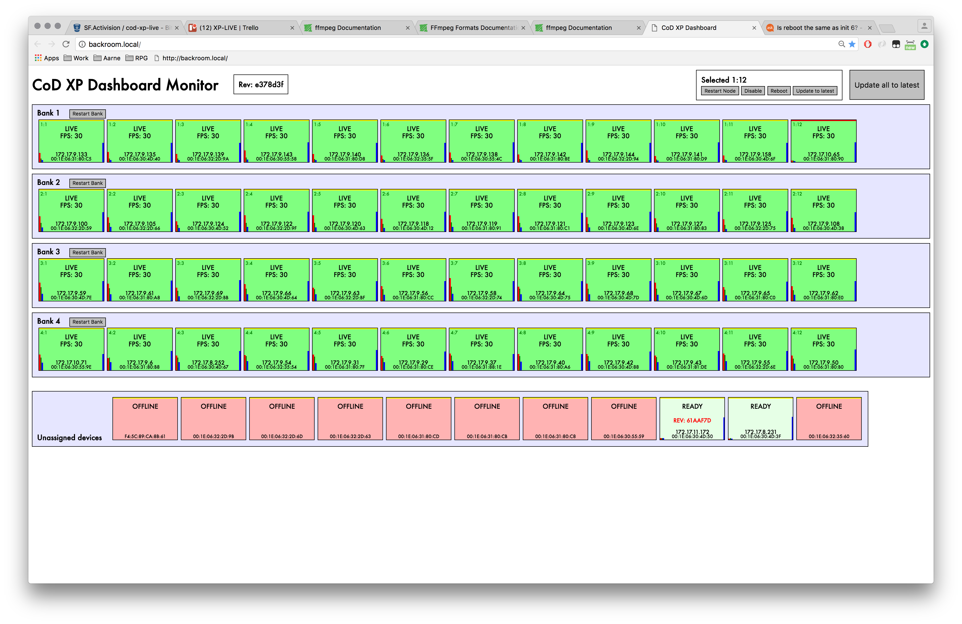Select node tile 2:3 at 172.17.9.124

pos(208,210)
